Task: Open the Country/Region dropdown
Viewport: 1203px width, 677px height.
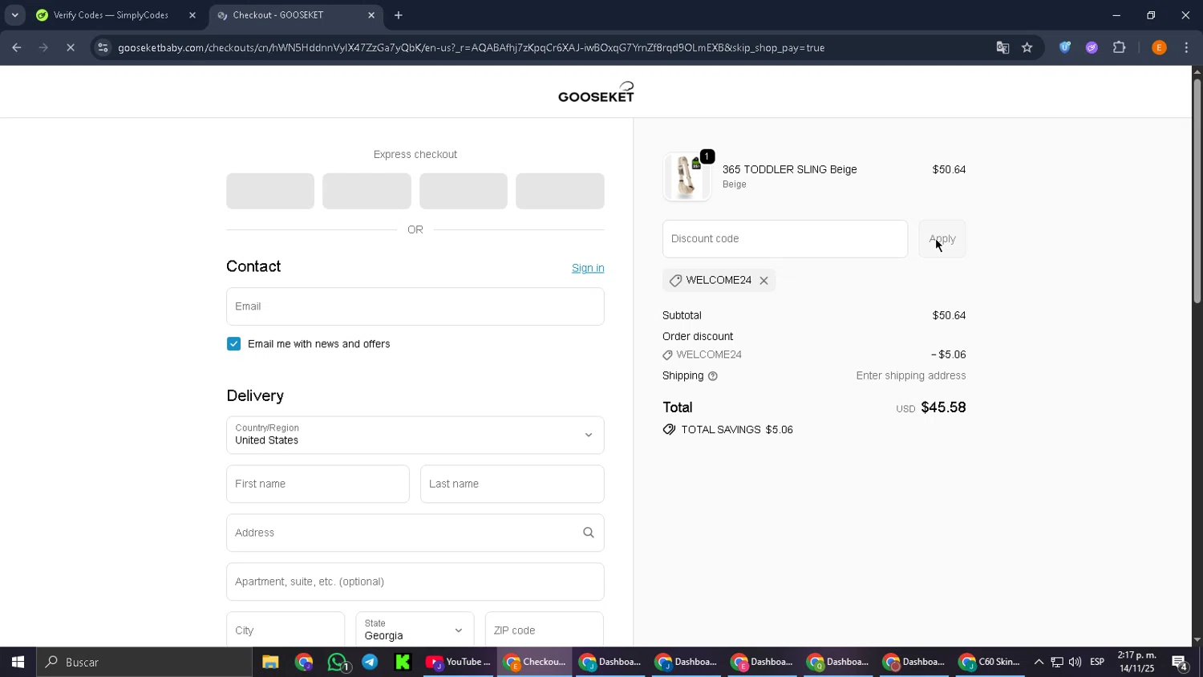Action: 415,435
